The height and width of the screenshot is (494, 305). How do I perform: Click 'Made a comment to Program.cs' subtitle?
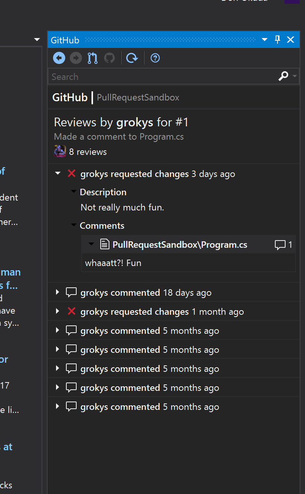tap(119, 137)
